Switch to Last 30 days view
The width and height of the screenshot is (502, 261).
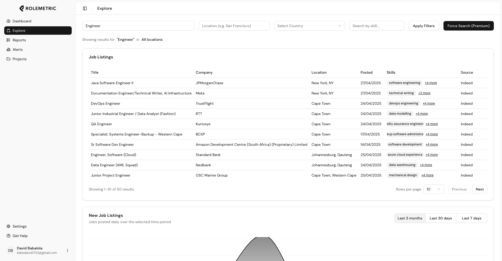[x=441, y=218]
